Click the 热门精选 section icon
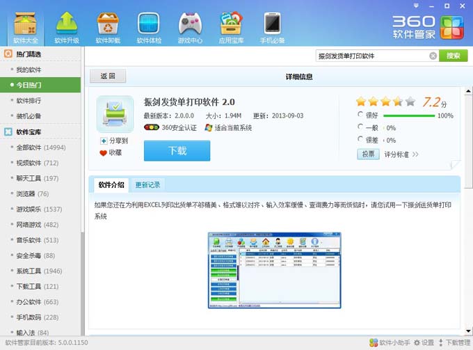This screenshot has width=473, height=350. [8, 54]
